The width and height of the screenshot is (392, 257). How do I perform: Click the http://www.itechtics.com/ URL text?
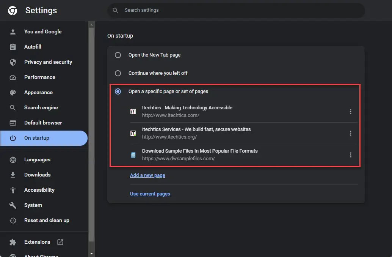(171, 115)
